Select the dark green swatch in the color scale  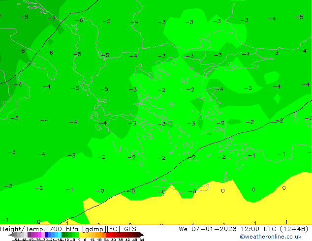[63, 235]
